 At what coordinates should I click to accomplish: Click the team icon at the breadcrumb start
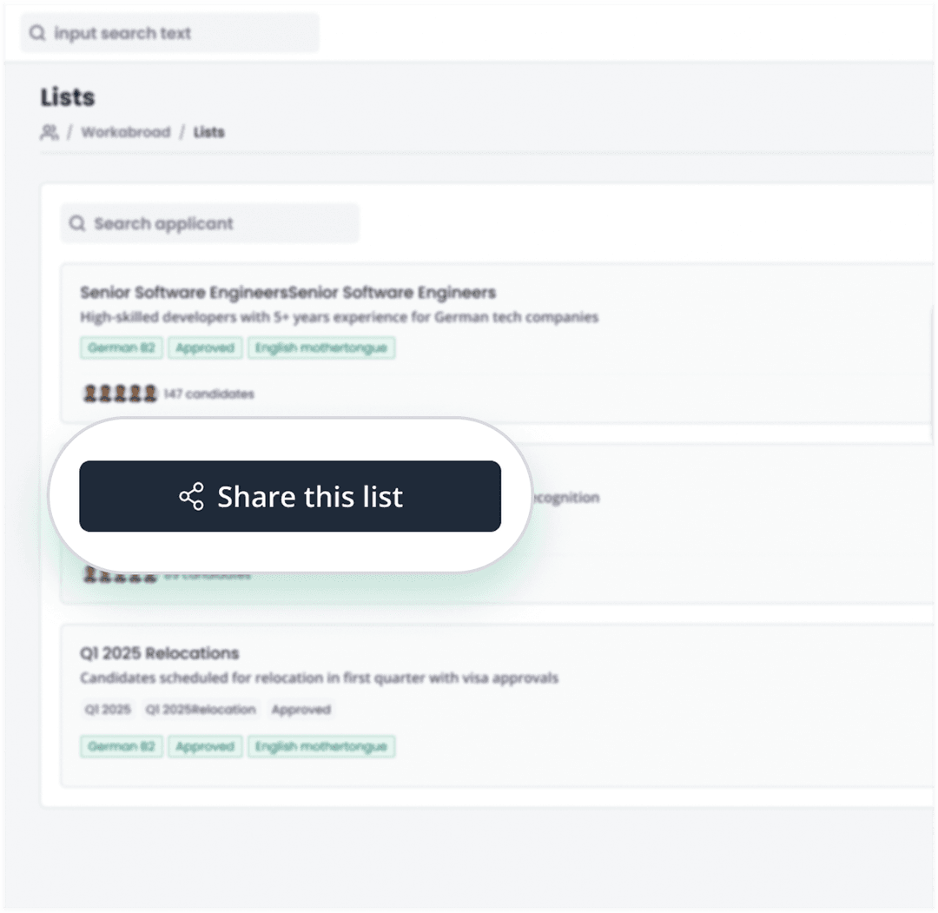pos(48,131)
